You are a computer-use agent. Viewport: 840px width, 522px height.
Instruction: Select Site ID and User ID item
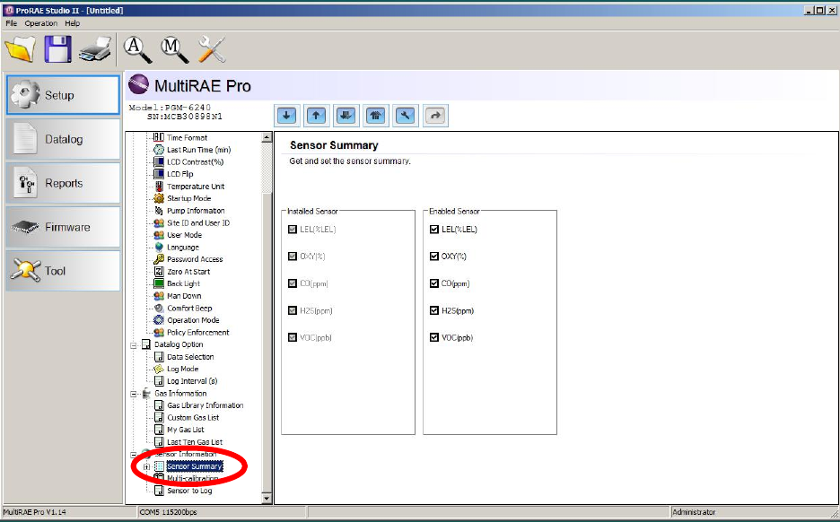click(x=198, y=222)
